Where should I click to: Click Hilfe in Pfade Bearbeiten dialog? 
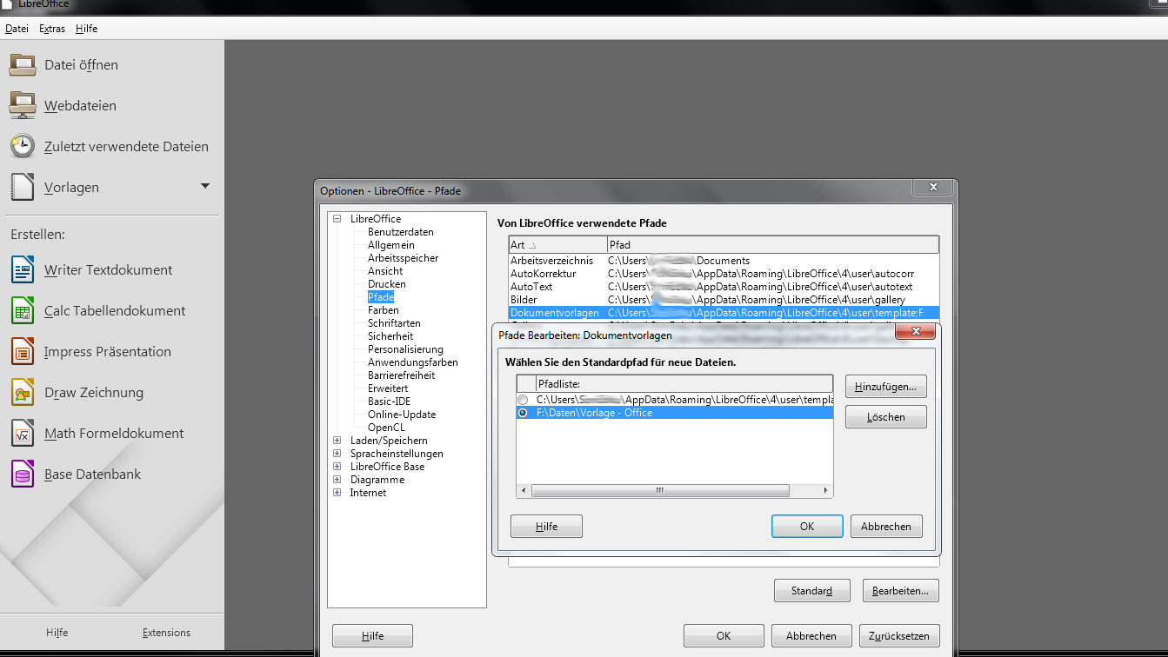(x=546, y=527)
